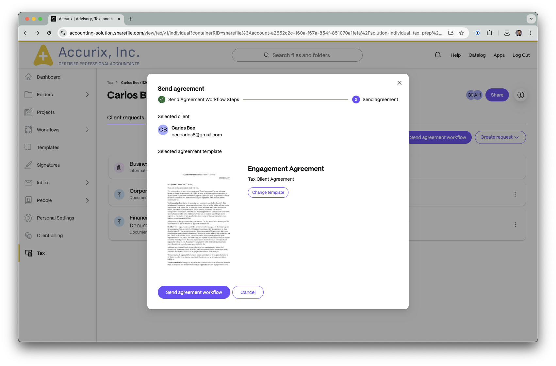Reload the browser page
This screenshot has height=366, width=556.
[49, 33]
